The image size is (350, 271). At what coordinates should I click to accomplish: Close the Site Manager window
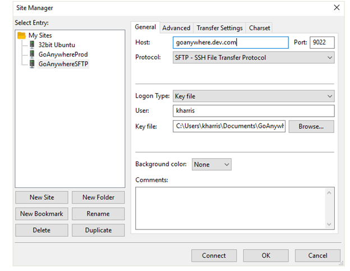point(337,8)
